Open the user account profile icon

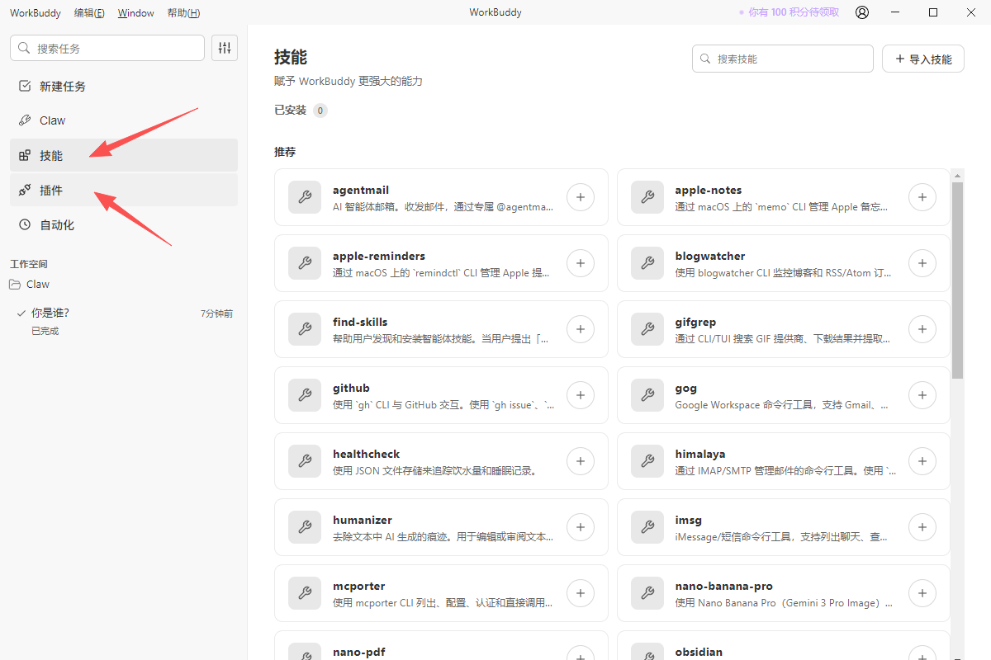click(x=862, y=12)
